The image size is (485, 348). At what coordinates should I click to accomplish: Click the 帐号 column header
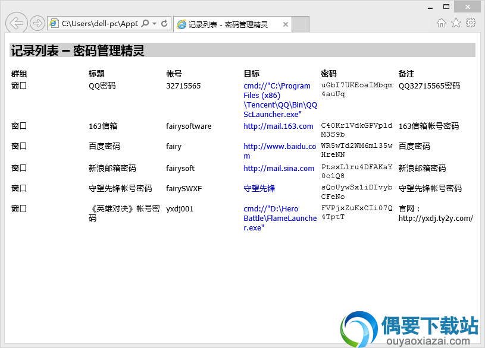(x=174, y=74)
